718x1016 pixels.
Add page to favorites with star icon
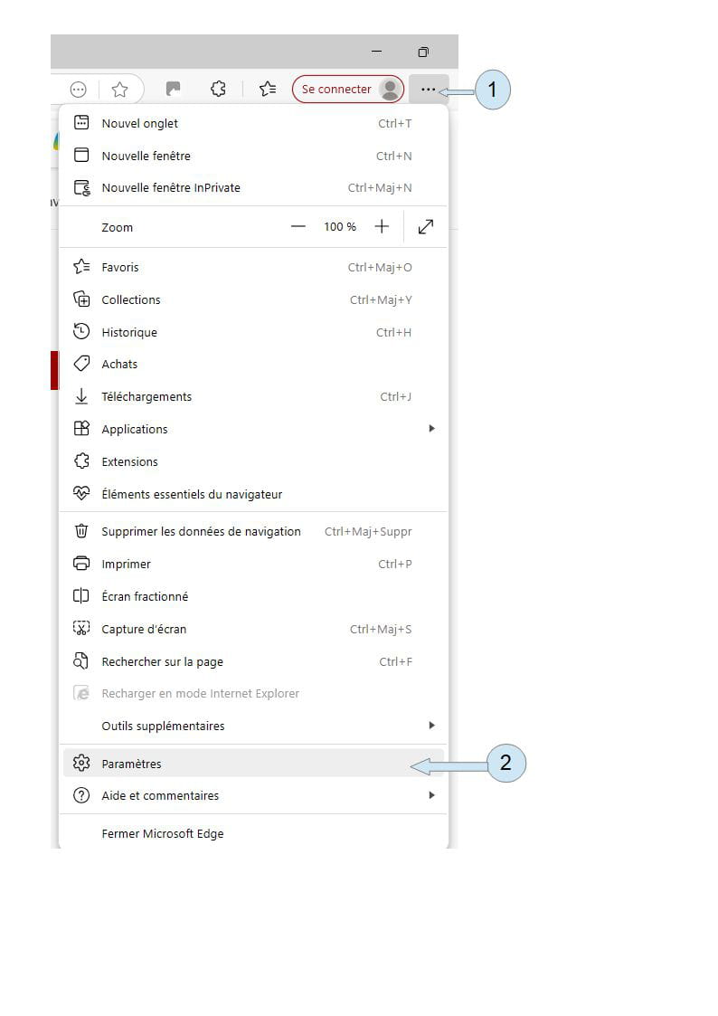tap(119, 90)
